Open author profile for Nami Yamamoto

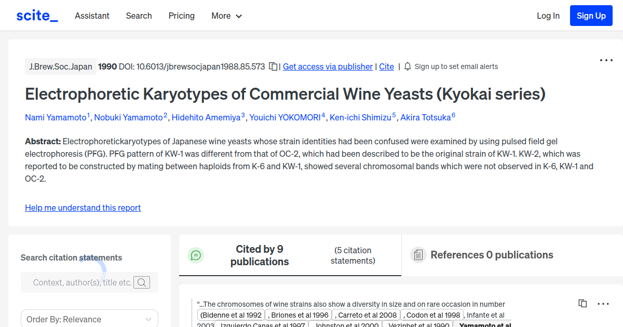[x=54, y=117]
